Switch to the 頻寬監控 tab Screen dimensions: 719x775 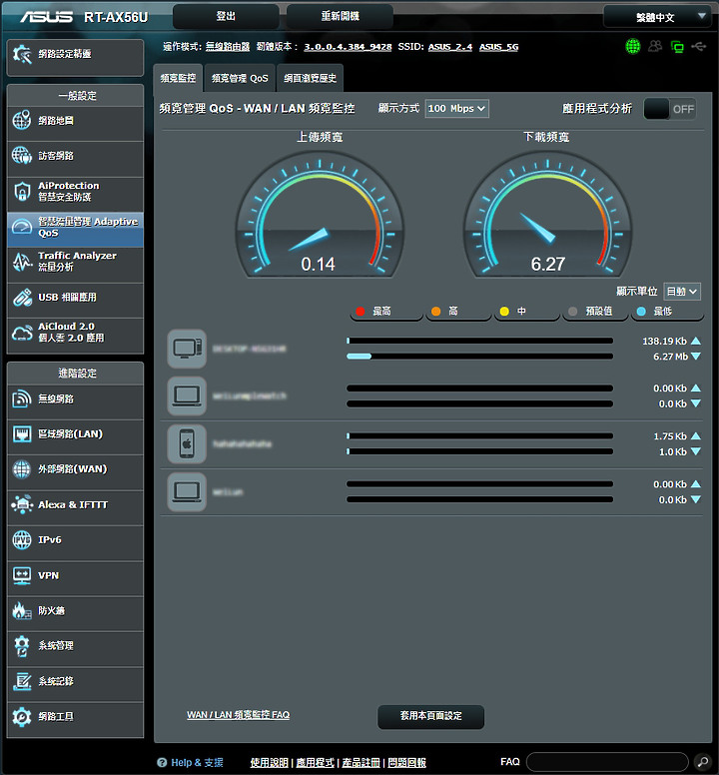point(178,78)
